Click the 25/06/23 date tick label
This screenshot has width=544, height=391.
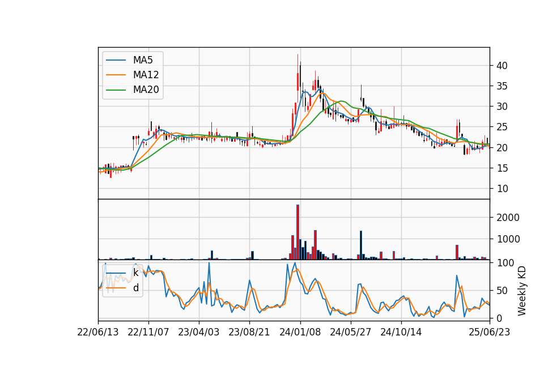pos(490,332)
